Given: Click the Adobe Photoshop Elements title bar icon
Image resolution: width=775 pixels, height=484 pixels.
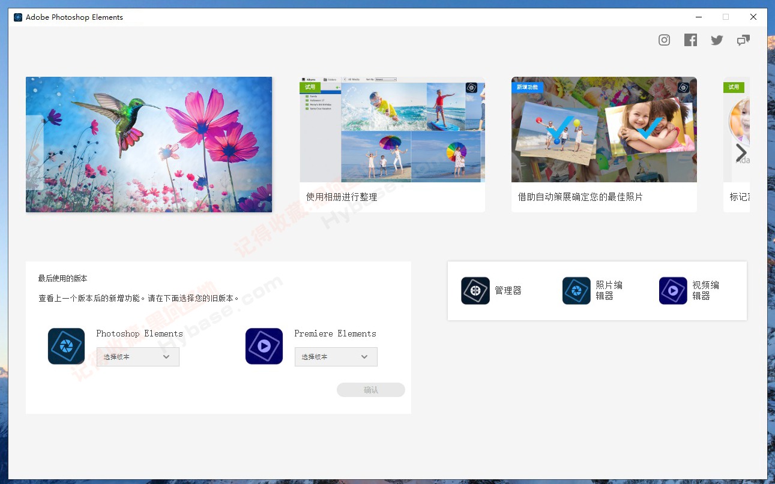Looking at the screenshot, I should [x=17, y=17].
